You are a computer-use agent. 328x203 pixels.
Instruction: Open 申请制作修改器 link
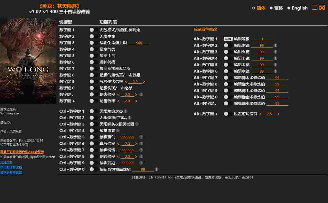click(11, 167)
